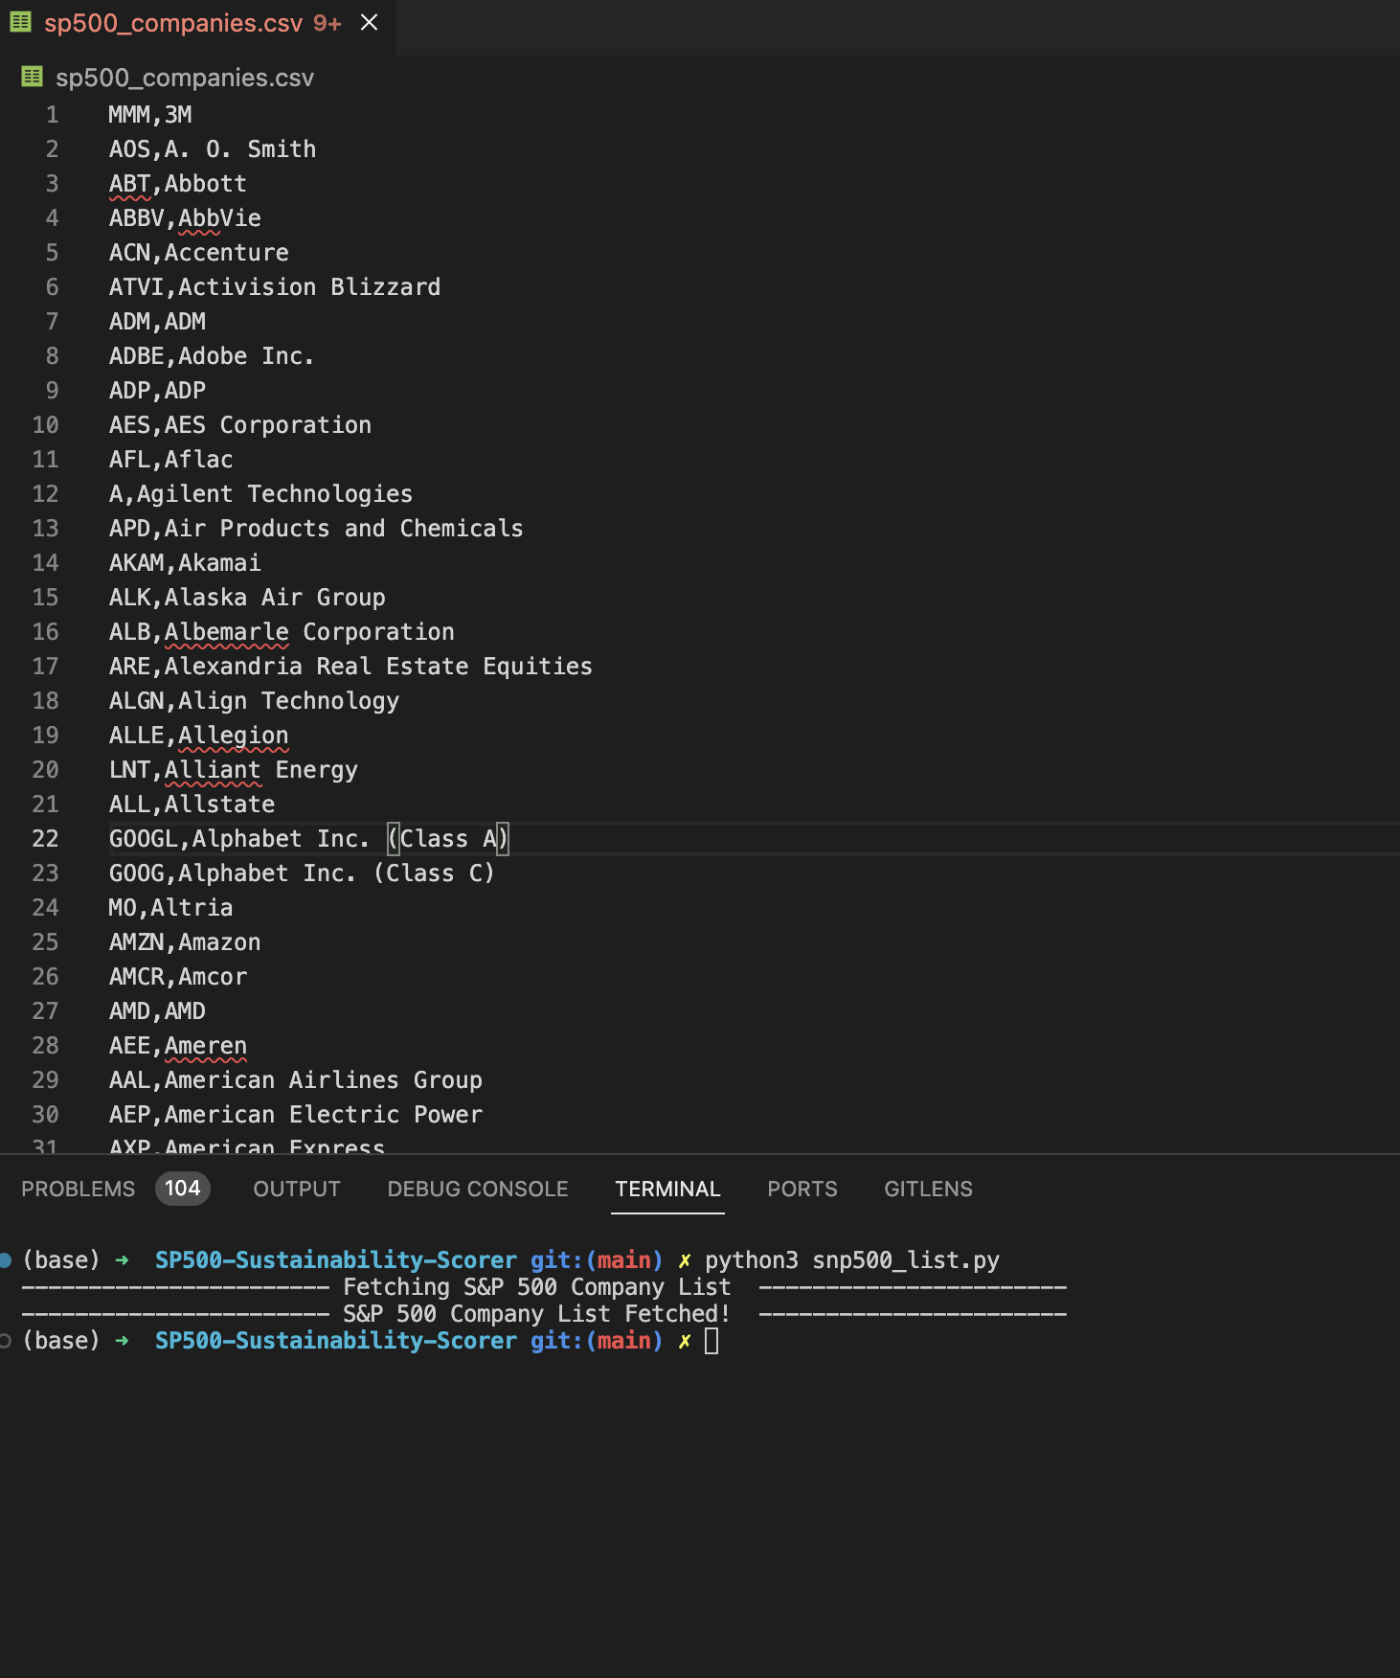The width and height of the screenshot is (1400, 1678).
Task: Click 'GOOG,Alphabet Inc. (Class C)' row
Action: [302, 873]
